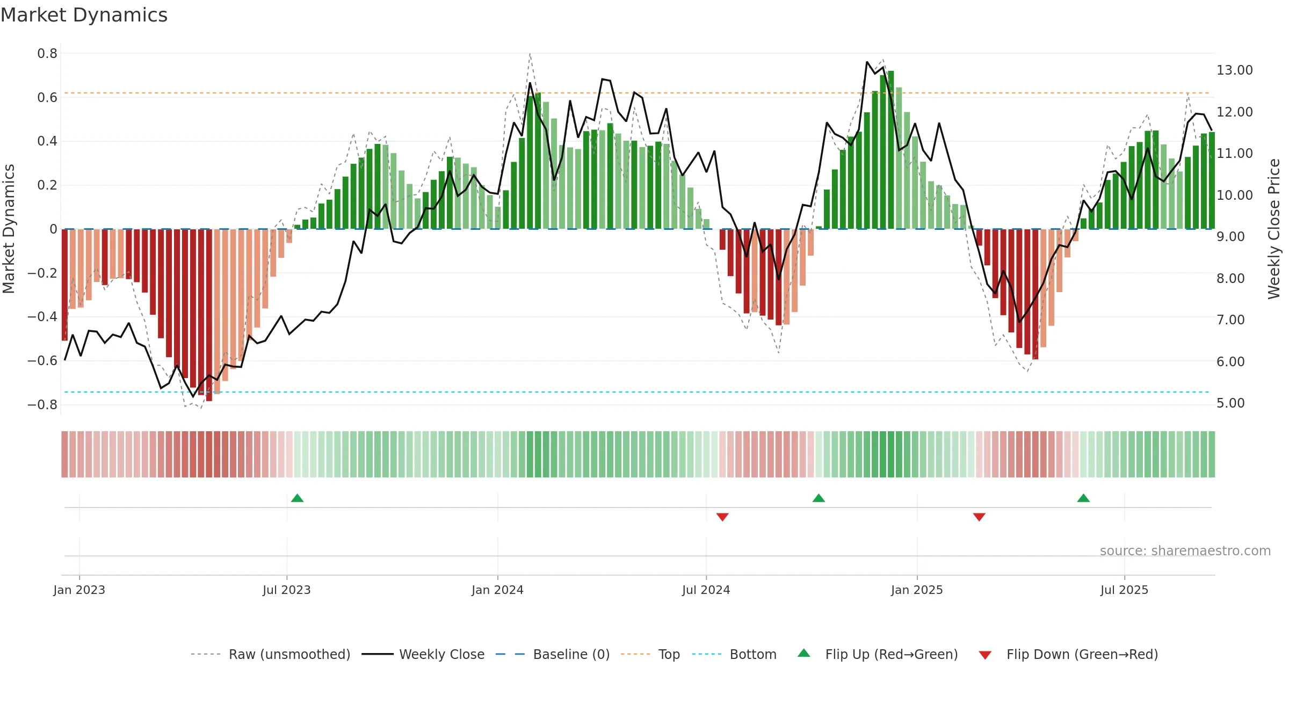The width and height of the screenshot is (1289, 725).
Task: Toggle the Baseline (0) legend entry
Action: 553,654
